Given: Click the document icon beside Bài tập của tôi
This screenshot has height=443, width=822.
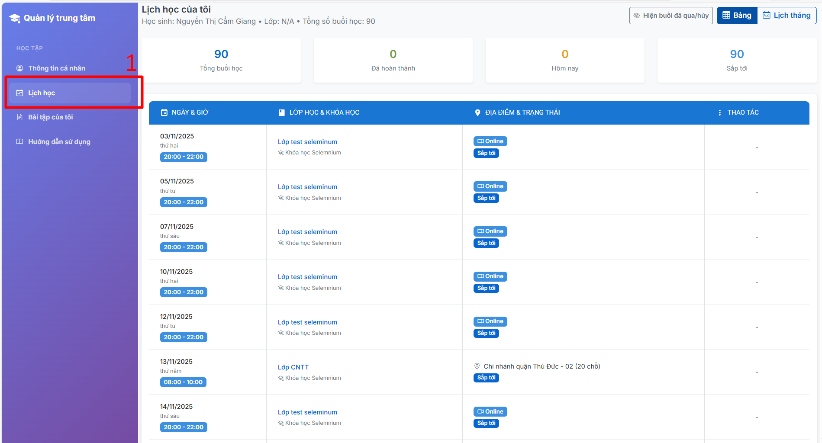Looking at the screenshot, I should pos(19,117).
